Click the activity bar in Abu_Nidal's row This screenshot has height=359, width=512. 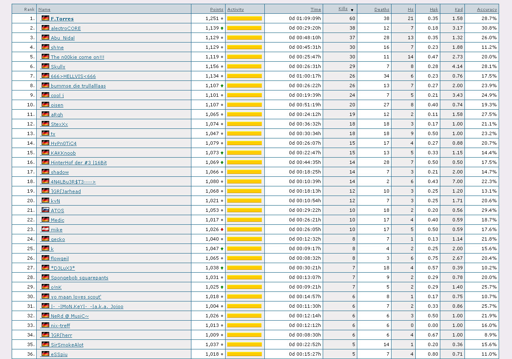point(244,38)
